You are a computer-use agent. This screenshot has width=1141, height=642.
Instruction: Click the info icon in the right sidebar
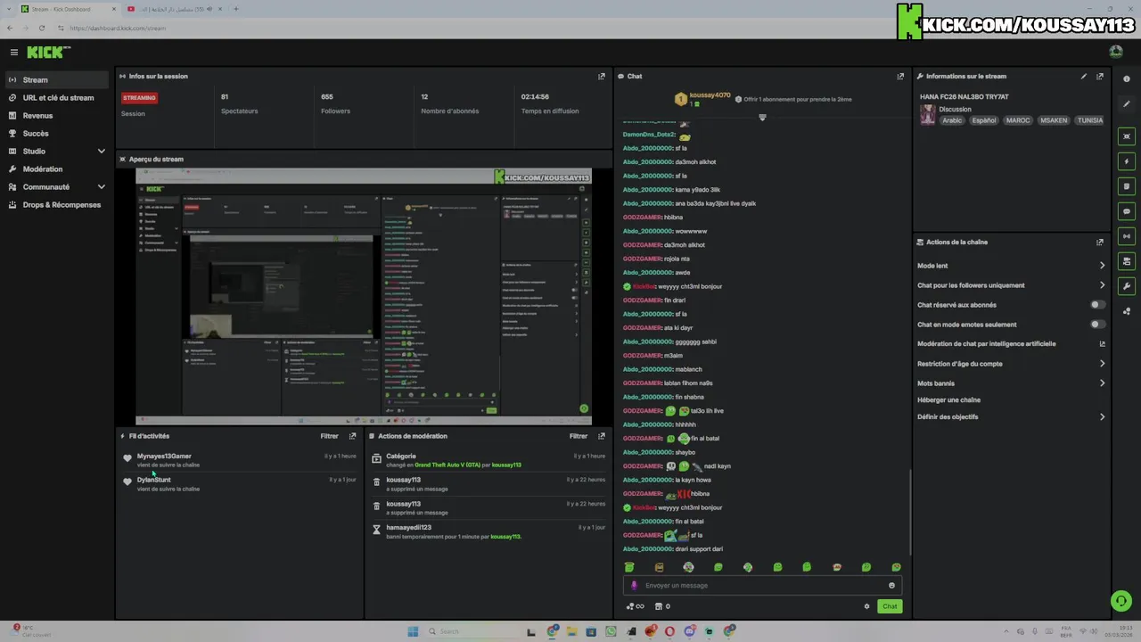click(x=1127, y=79)
